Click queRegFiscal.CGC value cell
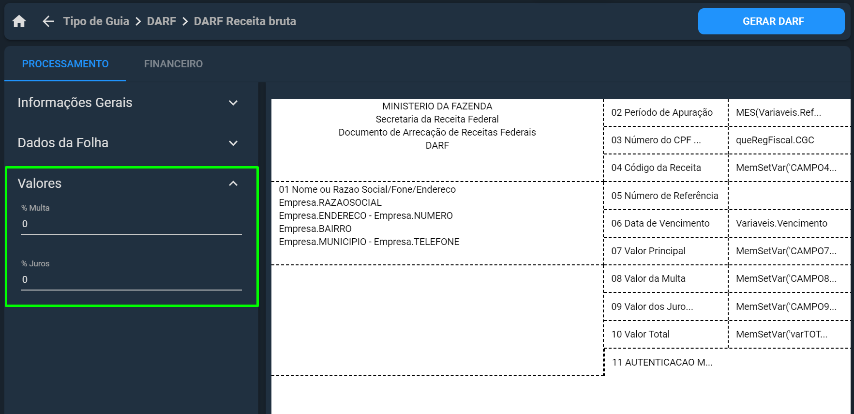The image size is (854, 414). pyautogui.click(x=790, y=140)
